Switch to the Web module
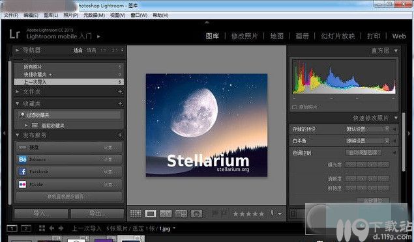 click(399, 36)
